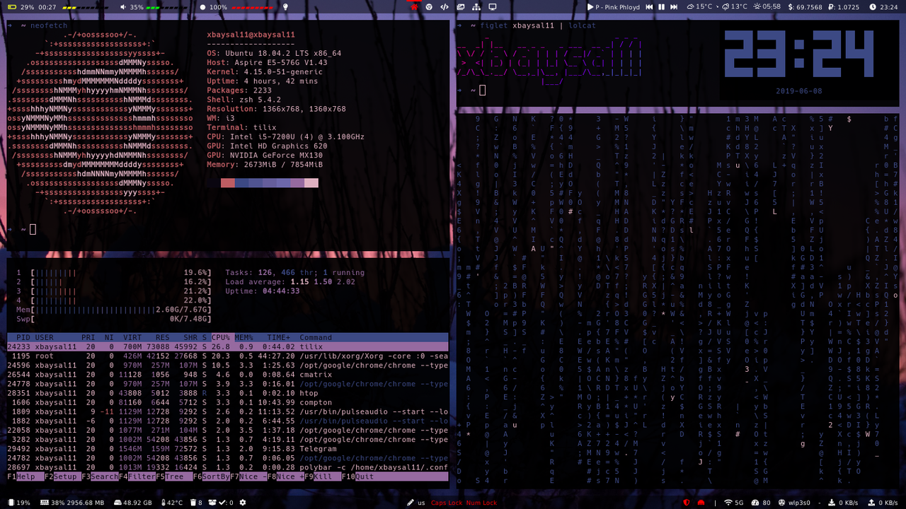906x509 pixels.
Task: Click F7 Nice - in htop
Action: click(248, 476)
